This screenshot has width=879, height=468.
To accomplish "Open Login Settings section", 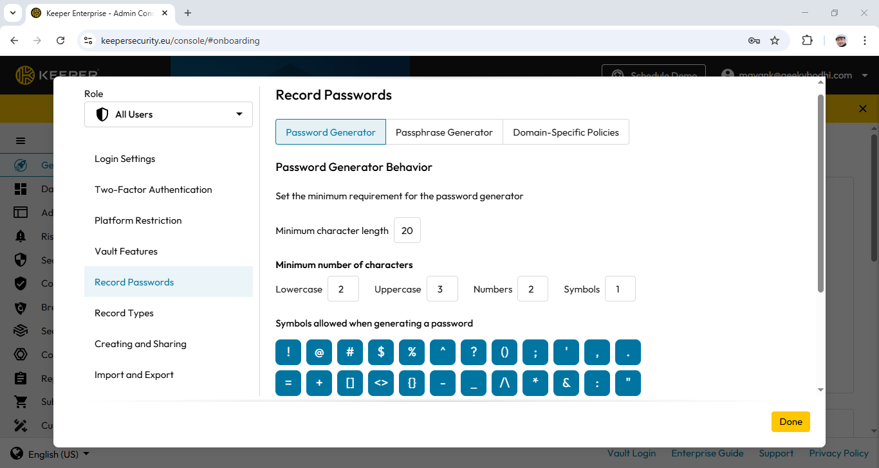I will tap(169, 159).
